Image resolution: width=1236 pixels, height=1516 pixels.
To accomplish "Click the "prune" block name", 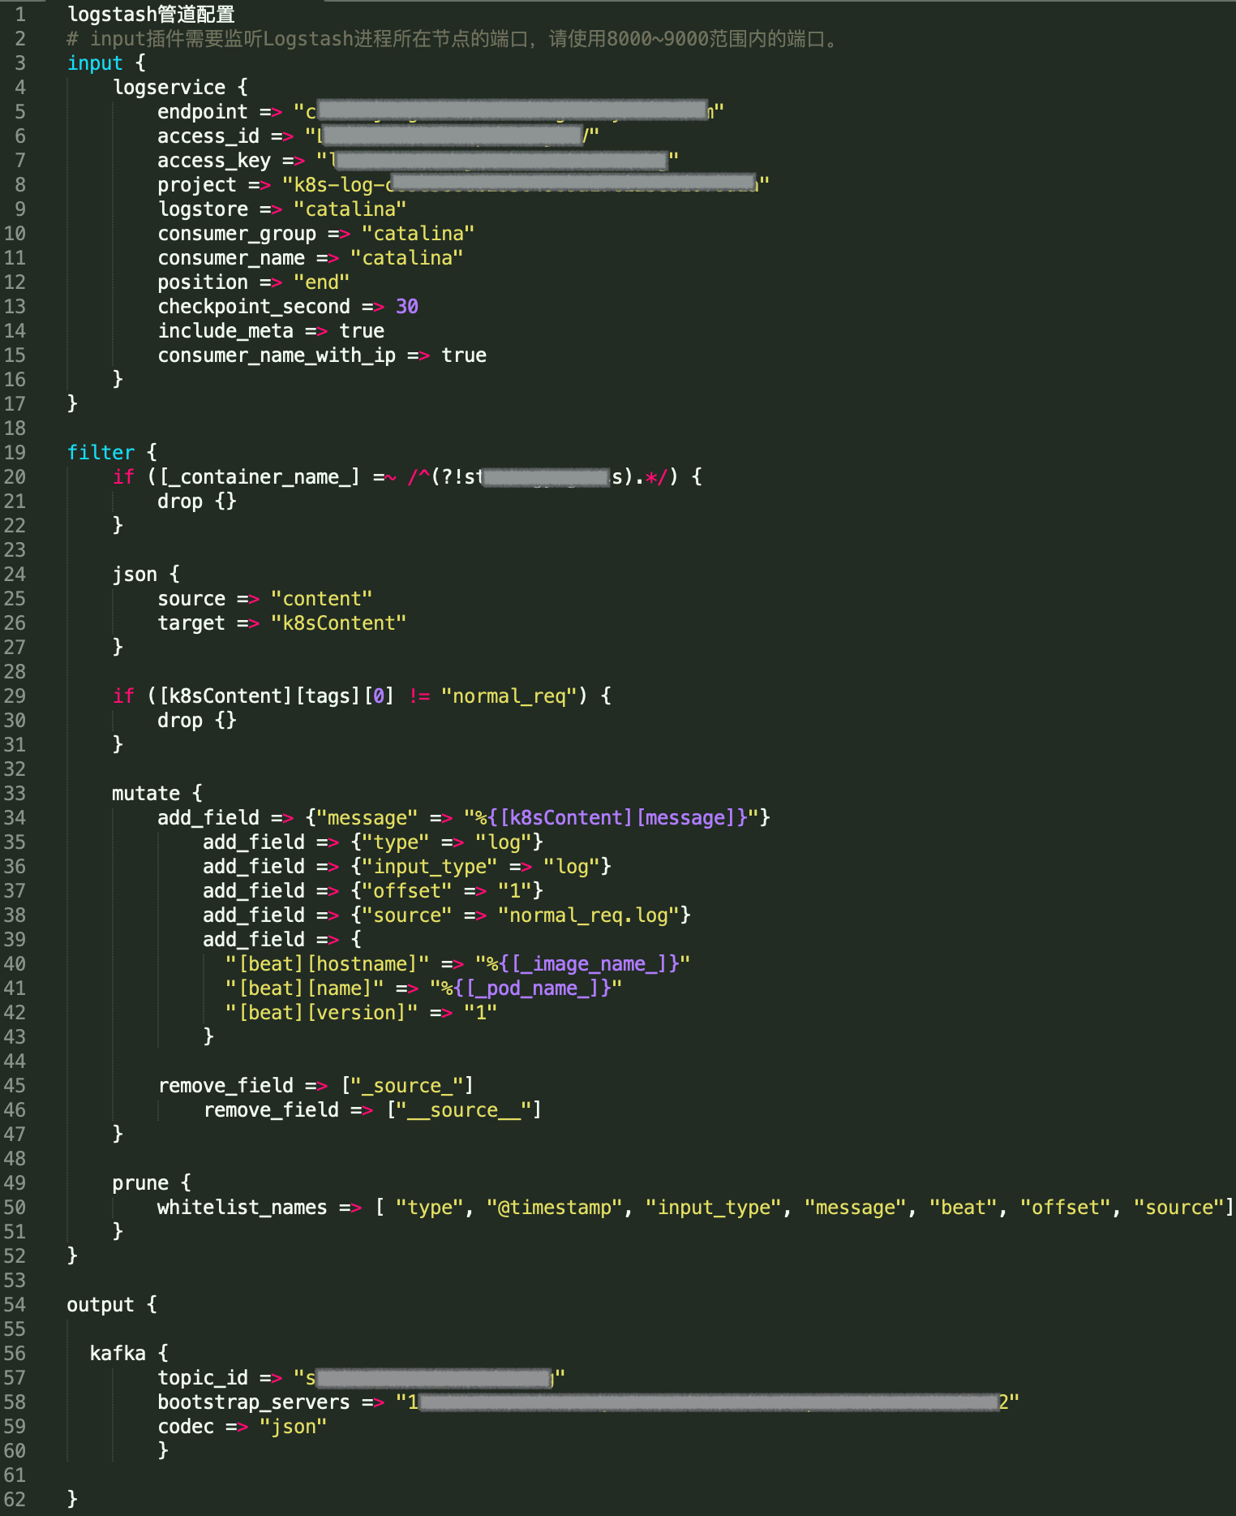I will (x=140, y=1182).
